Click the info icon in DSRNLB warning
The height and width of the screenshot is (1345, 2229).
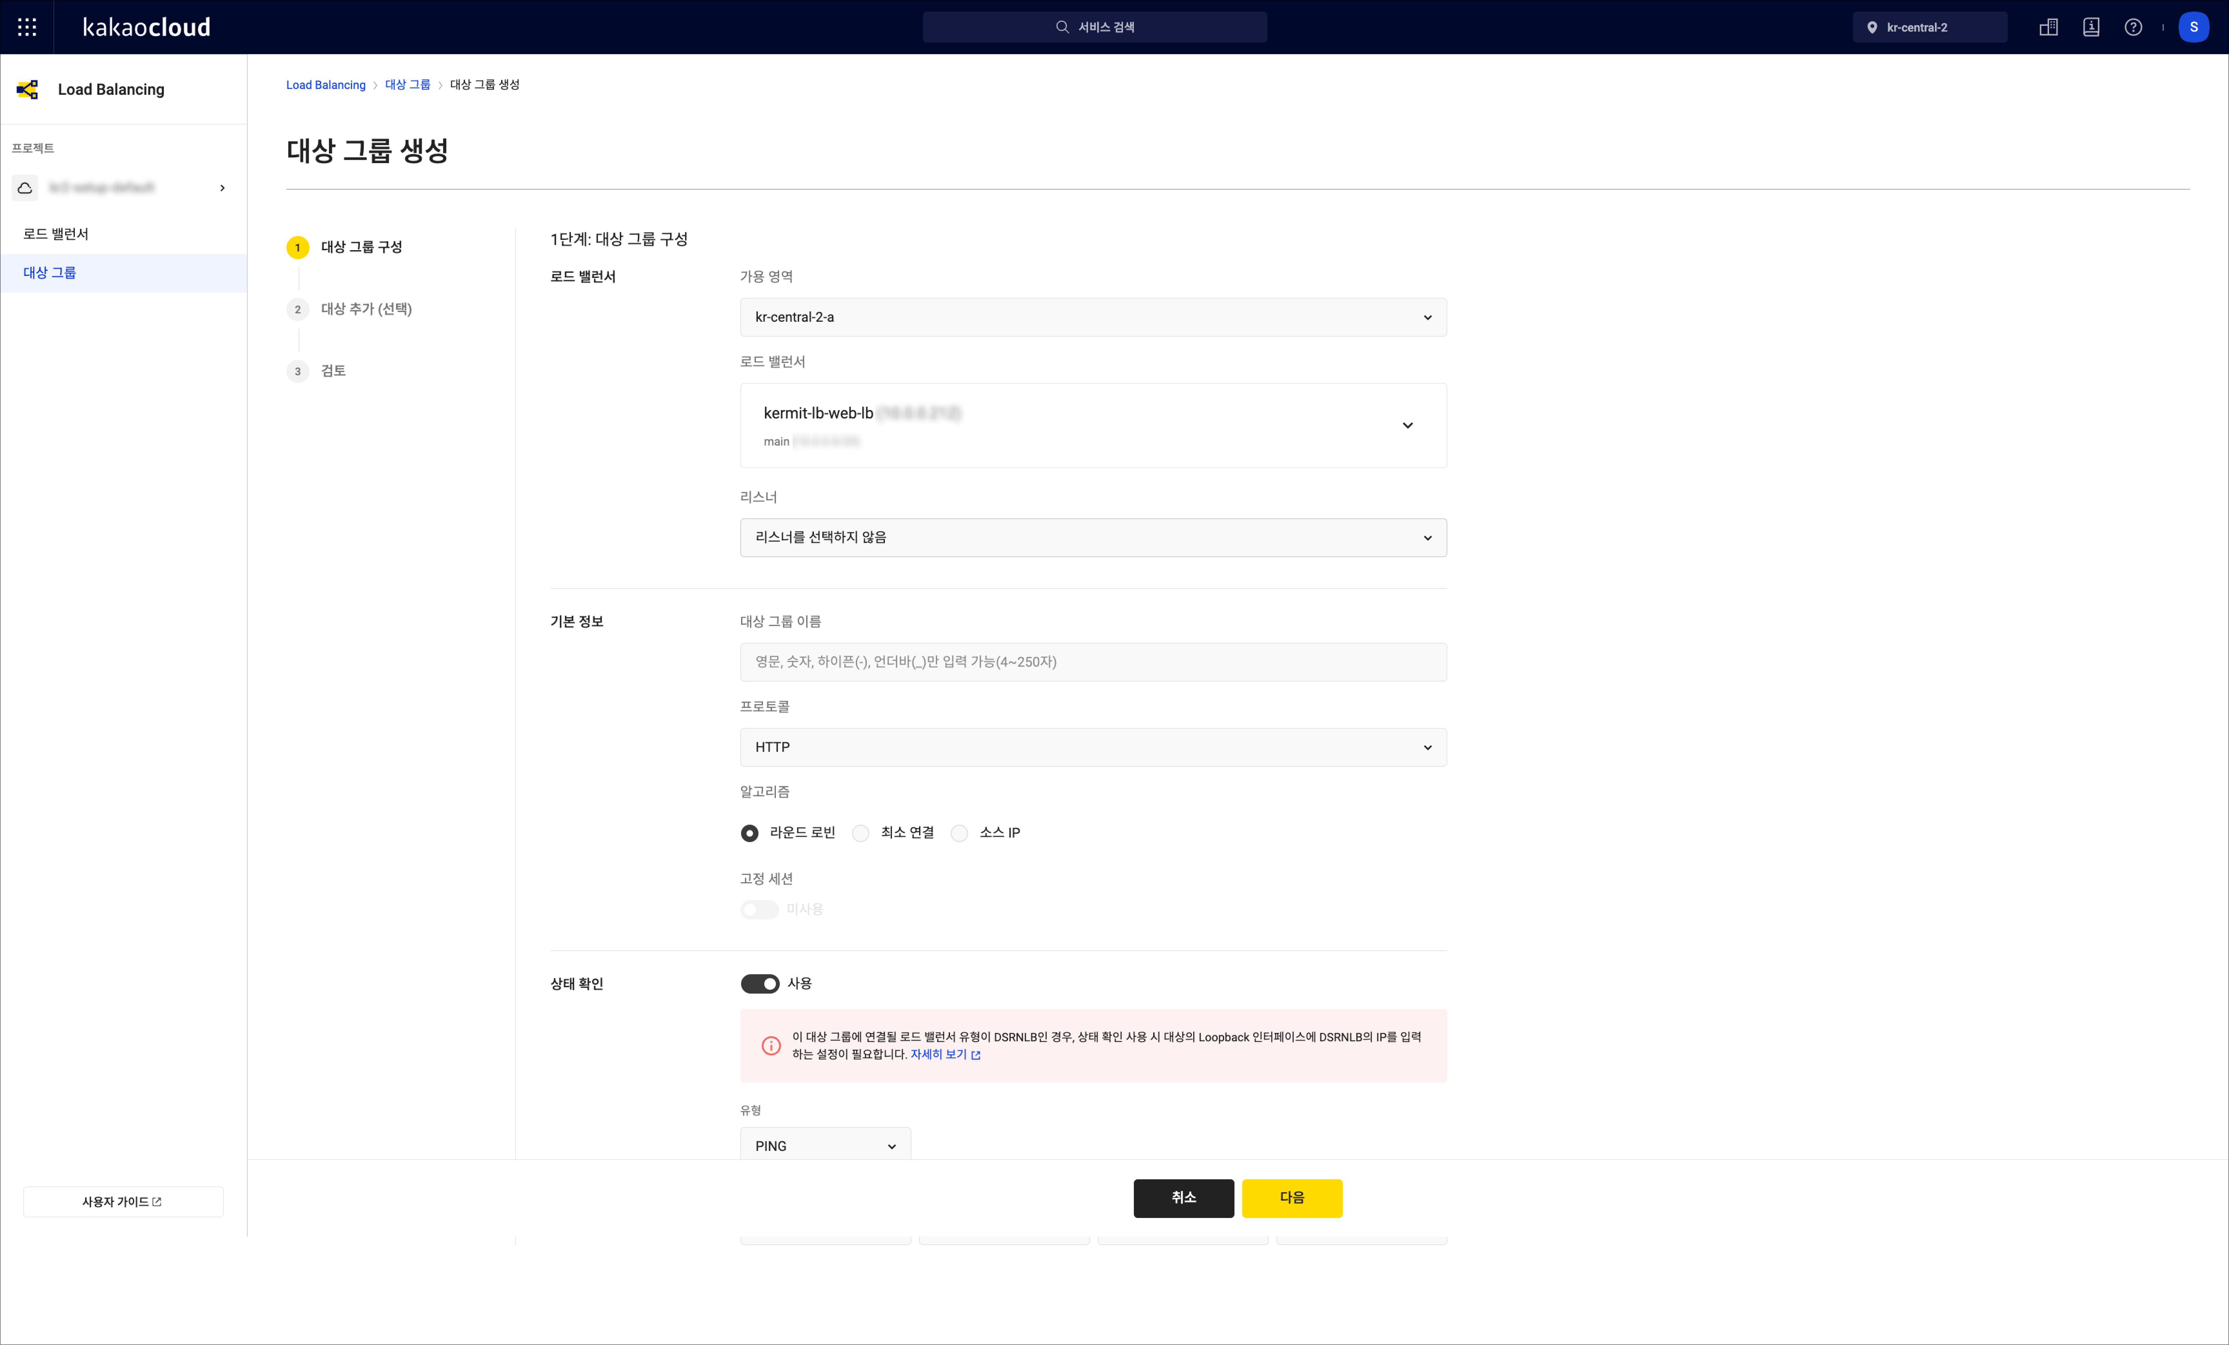pos(771,1046)
